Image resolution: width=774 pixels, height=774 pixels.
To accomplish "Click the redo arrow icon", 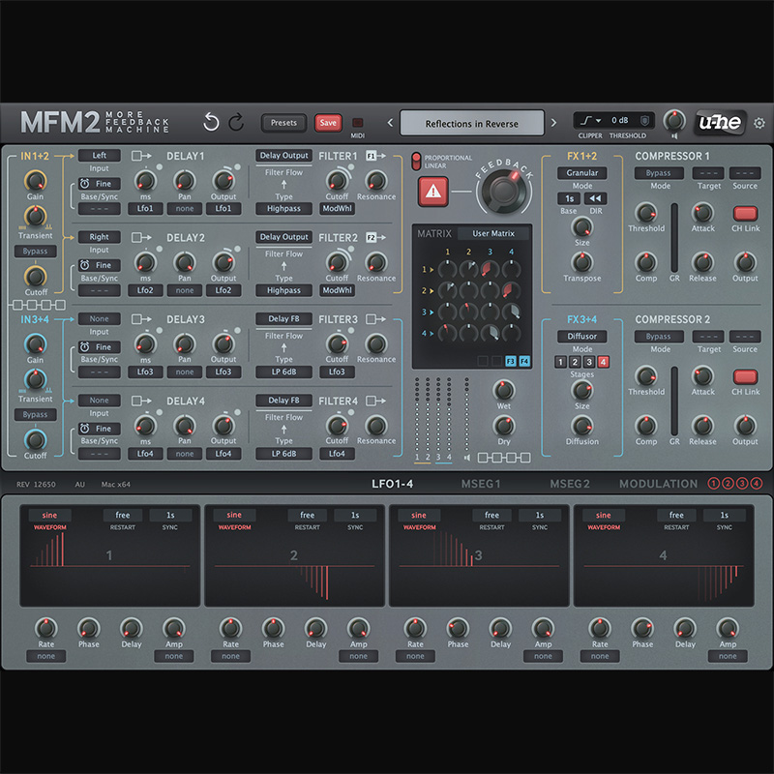I will click(x=236, y=122).
